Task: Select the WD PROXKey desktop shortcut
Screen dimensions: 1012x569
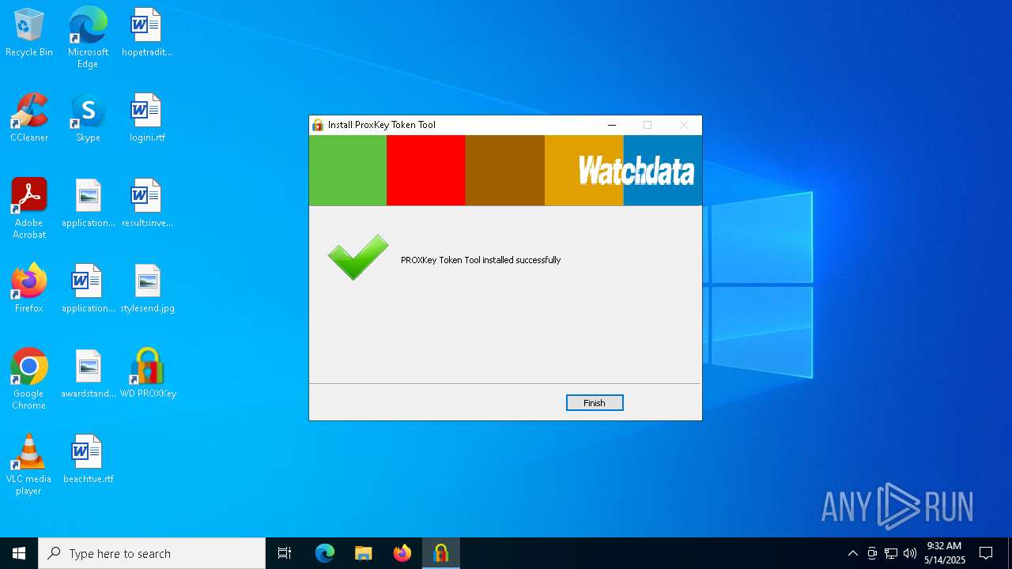Action: pos(147,375)
